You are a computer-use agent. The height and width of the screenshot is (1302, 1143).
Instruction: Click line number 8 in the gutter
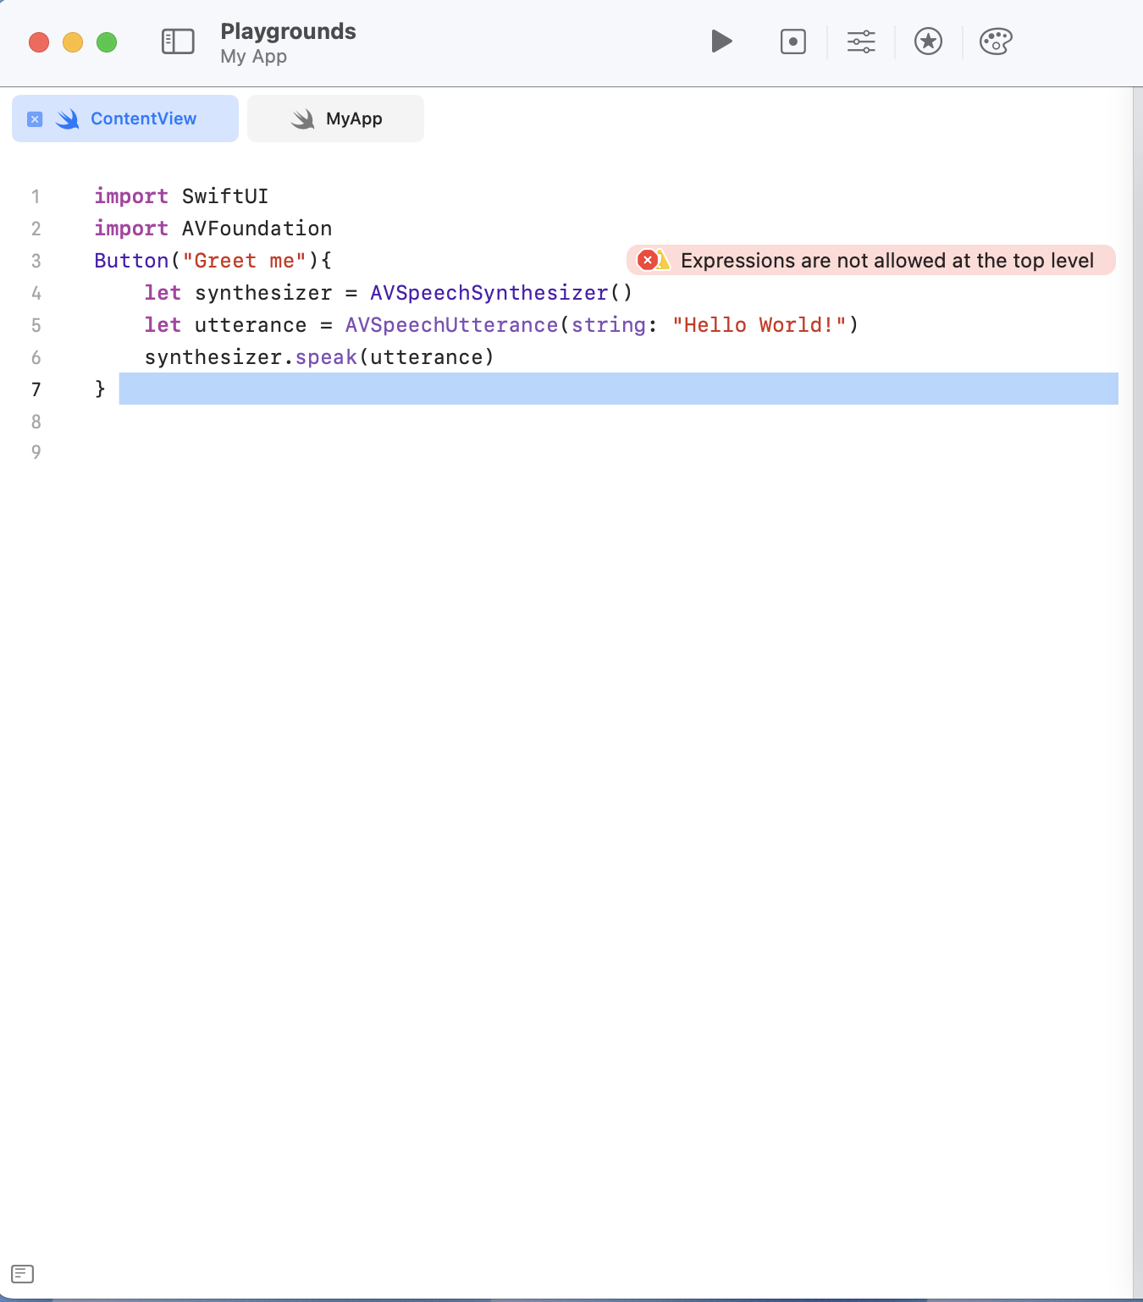coord(36,422)
